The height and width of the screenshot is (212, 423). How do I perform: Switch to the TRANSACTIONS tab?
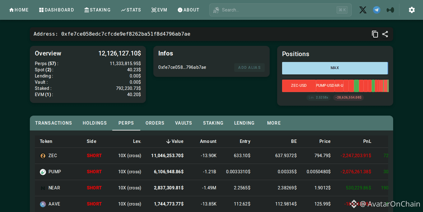click(53, 123)
